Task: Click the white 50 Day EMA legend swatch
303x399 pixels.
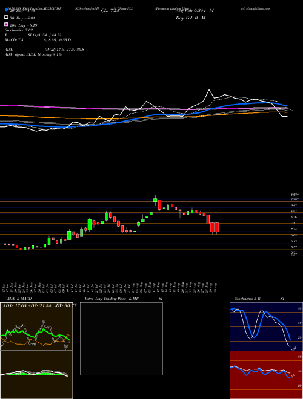Action: coord(6,18)
